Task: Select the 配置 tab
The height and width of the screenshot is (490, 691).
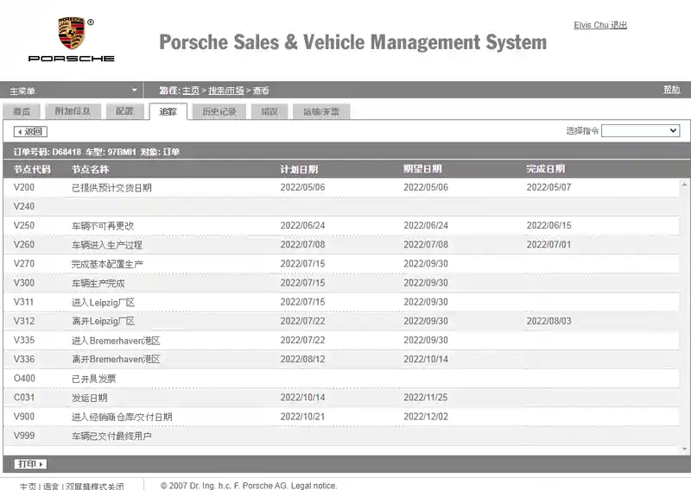Action: click(x=124, y=111)
